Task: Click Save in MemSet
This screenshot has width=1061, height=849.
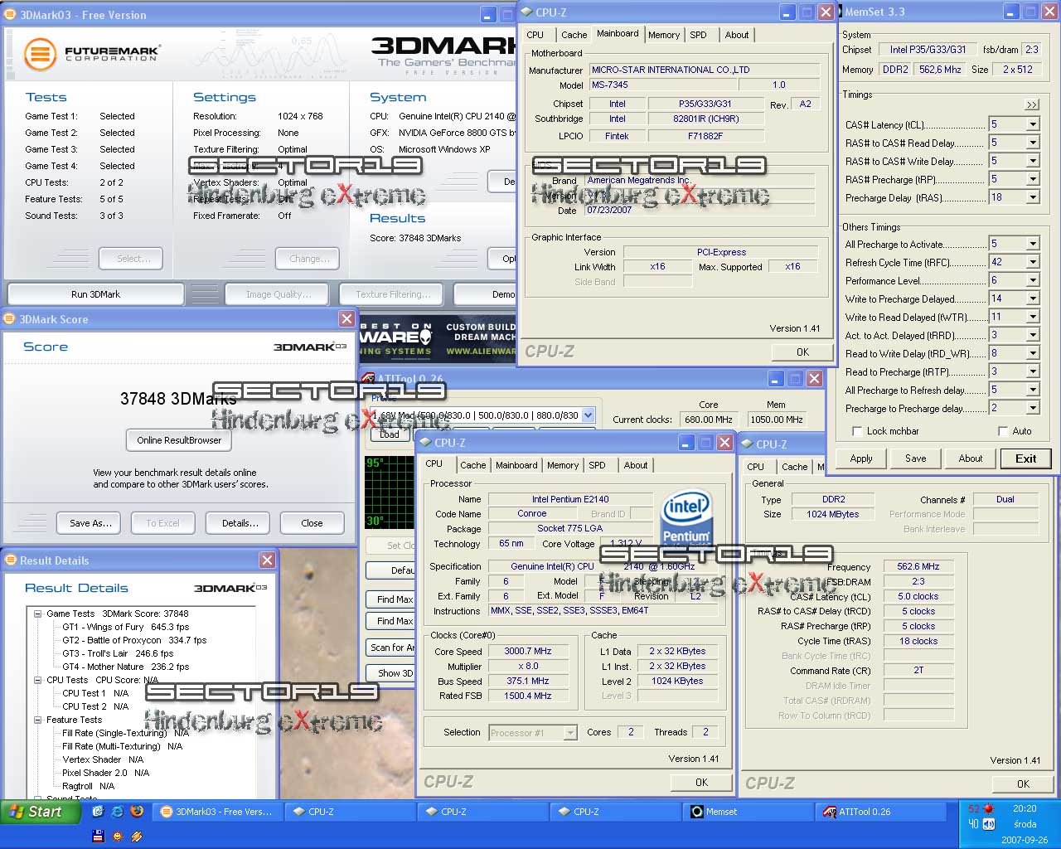Action: tap(916, 458)
